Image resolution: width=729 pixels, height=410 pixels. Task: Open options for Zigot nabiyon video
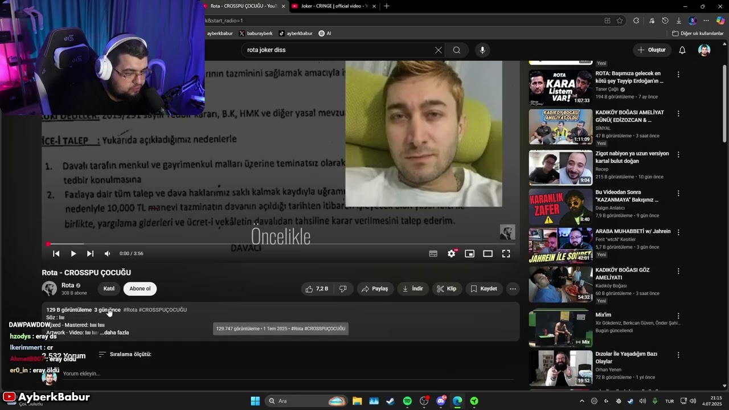[678, 155]
